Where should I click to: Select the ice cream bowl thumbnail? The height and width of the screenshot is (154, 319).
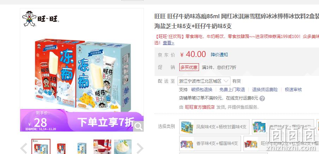coord(102,147)
